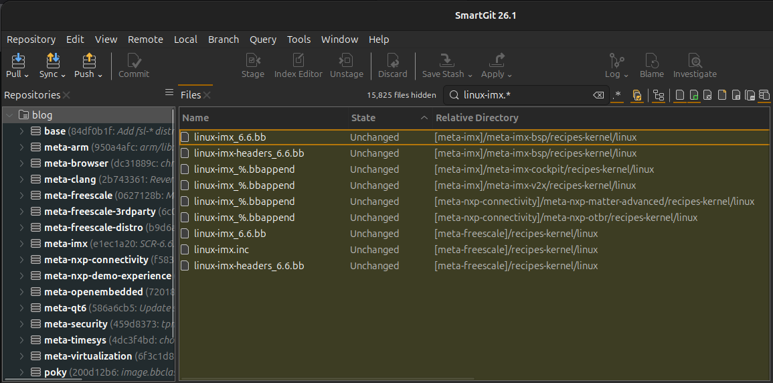Click into the linux-imx.* filter field
Image resolution: width=773 pixels, height=383 pixels.
point(525,95)
